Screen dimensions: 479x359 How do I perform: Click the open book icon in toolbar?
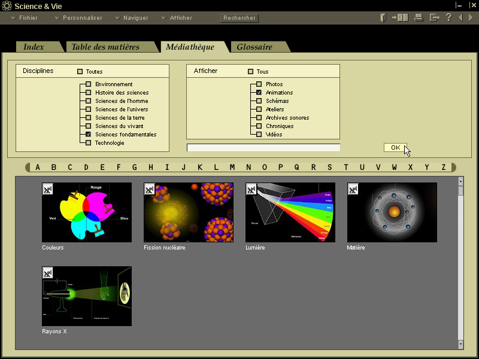click(383, 18)
